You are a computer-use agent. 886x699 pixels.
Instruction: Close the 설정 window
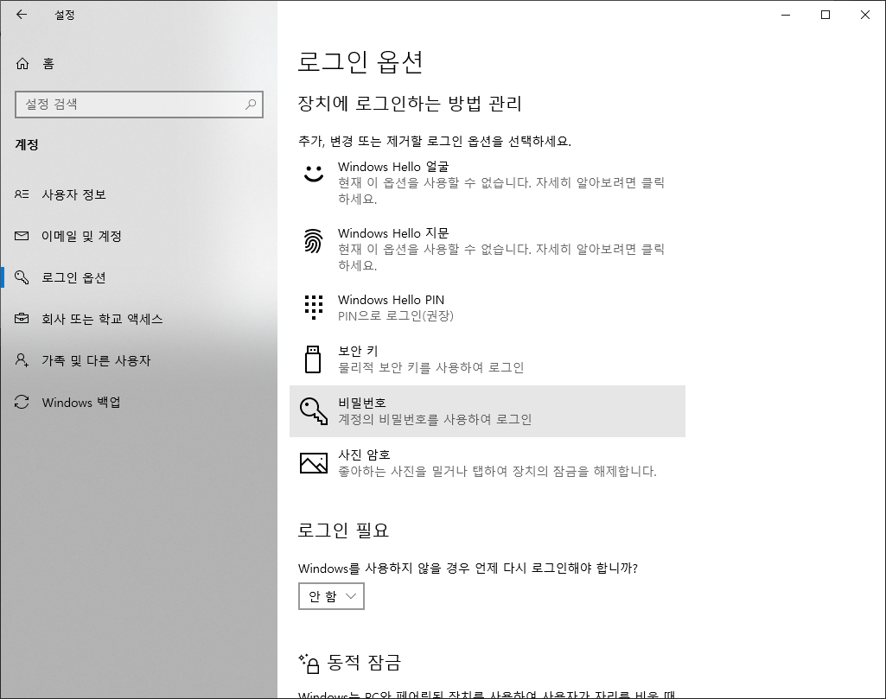point(865,15)
